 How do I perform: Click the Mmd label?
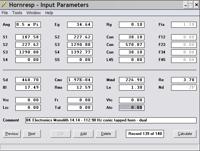tap(111, 80)
